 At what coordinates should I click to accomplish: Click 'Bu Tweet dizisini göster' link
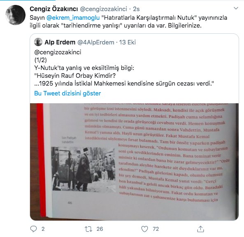(x=67, y=93)
